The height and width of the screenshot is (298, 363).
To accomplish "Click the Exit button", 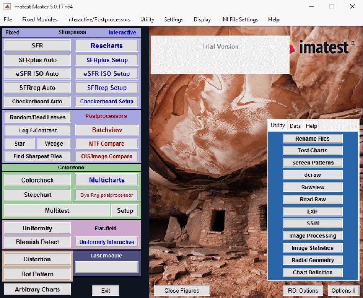I will click(105, 290).
